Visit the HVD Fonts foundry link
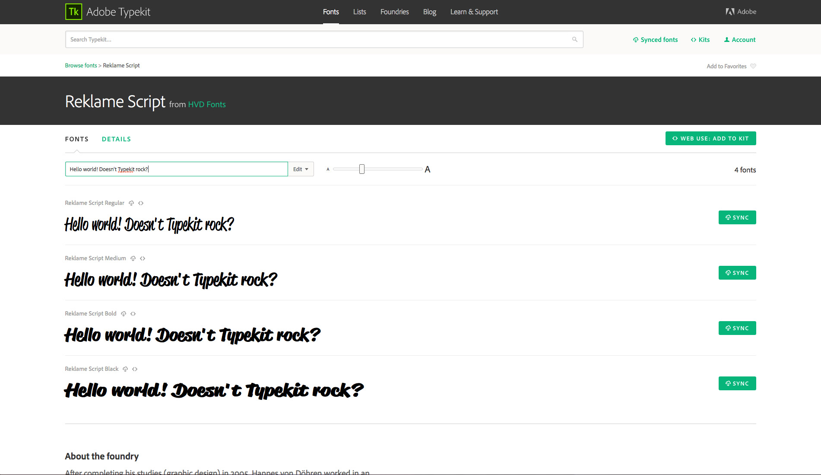Image resolution: width=821 pixels, height=475 pixels. (x=206, y=104)
